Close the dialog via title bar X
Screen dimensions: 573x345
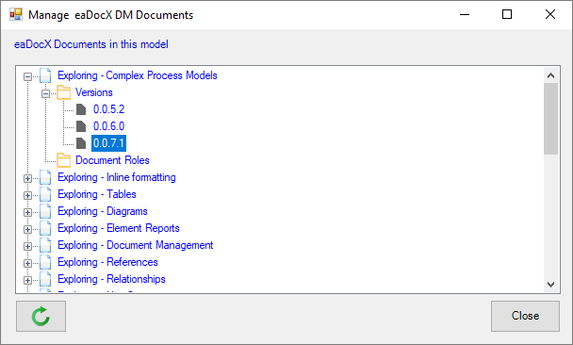pyautogui.click(x=550, y=15)
